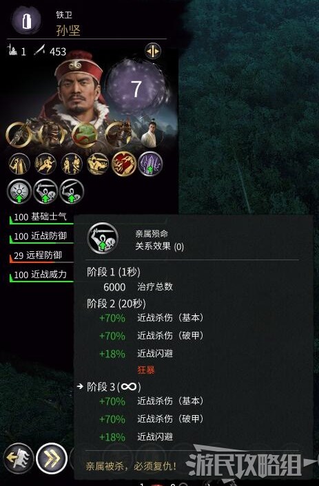Activate the red dragon rage ability icon

tap(124, 164)
